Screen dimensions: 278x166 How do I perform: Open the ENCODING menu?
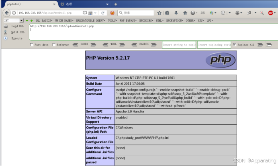(146, 21)
